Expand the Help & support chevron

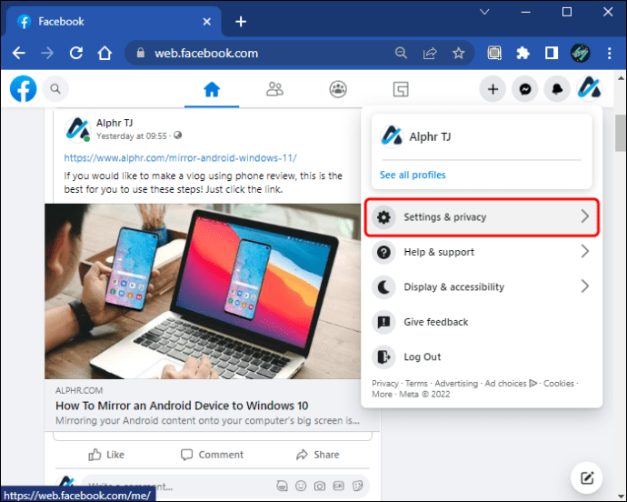click(584, 251)
